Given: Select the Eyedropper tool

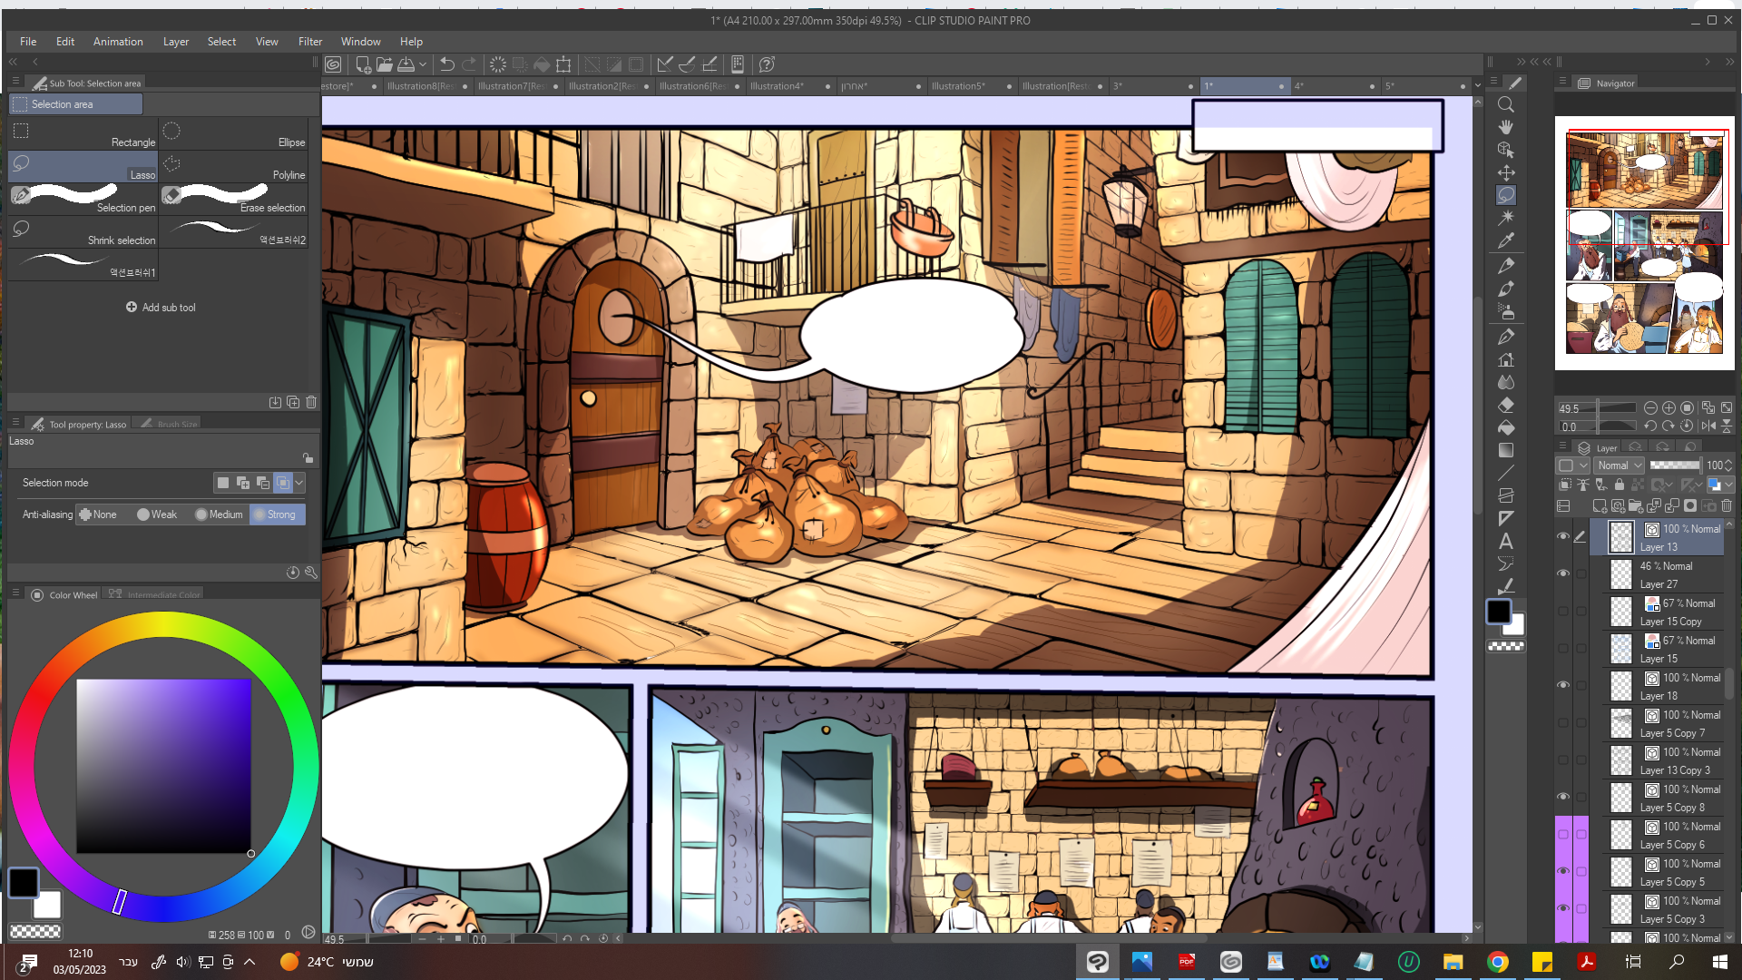Looking at the screenshot, I should pyautogui.click(x=1505, y=240).
